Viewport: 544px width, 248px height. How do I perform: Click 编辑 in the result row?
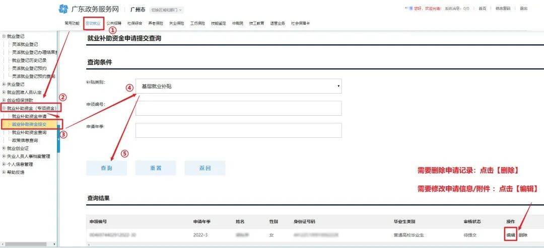coord(510,235)
